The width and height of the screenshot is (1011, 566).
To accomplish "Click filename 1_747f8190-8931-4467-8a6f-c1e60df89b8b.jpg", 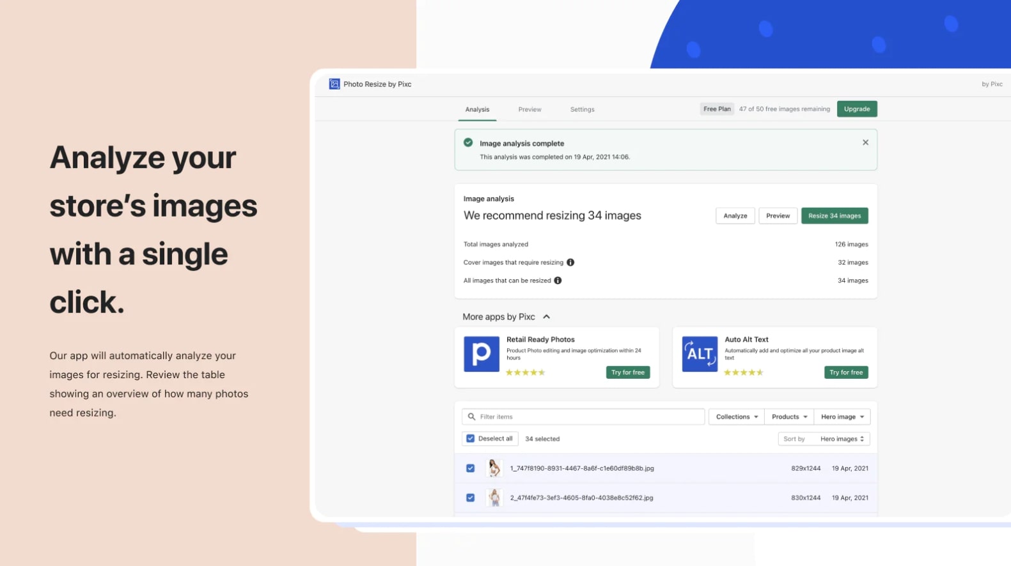I will 582,468.
